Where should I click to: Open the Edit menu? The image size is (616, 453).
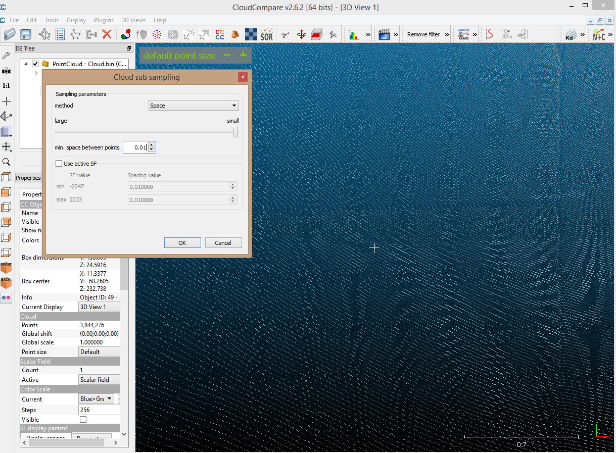[x=32, y=20]
